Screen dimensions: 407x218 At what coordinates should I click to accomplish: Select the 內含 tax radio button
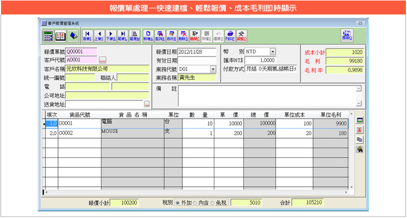pos(196,202)
